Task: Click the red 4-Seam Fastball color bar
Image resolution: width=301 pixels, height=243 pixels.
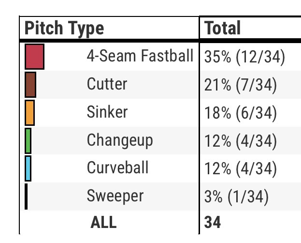Action: tap(34, 57)
